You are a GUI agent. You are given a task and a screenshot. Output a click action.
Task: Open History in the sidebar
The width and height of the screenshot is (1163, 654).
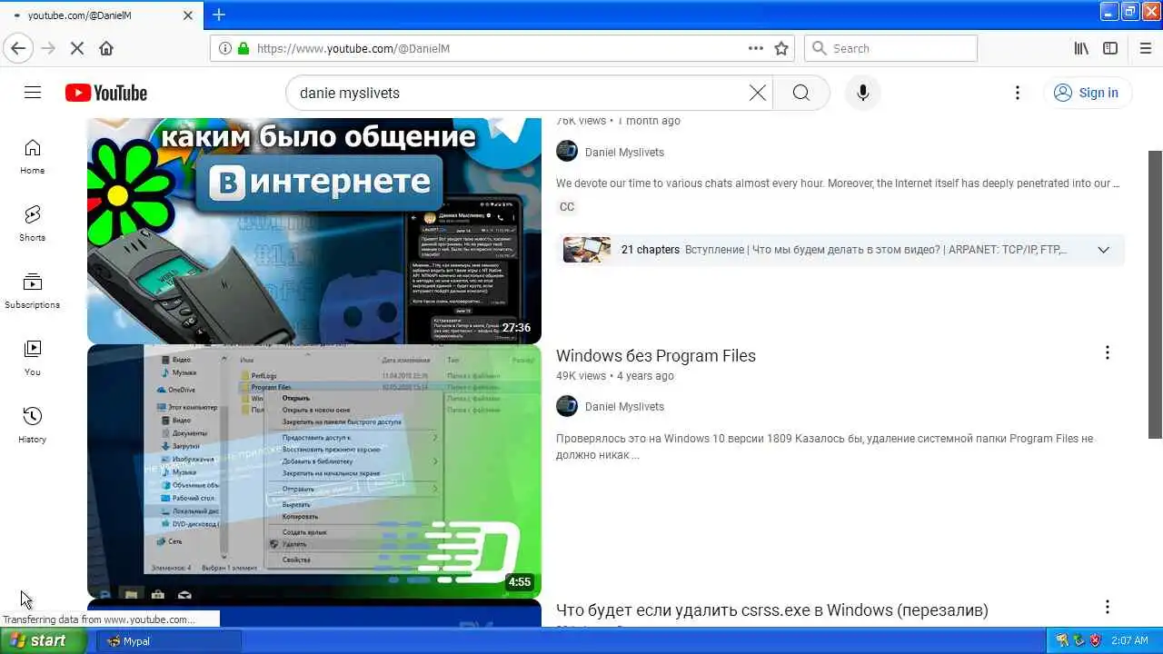click(x=33, y=426)
